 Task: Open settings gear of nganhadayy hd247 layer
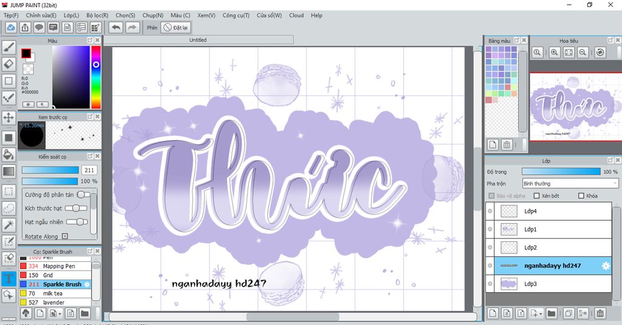(606, 266)
